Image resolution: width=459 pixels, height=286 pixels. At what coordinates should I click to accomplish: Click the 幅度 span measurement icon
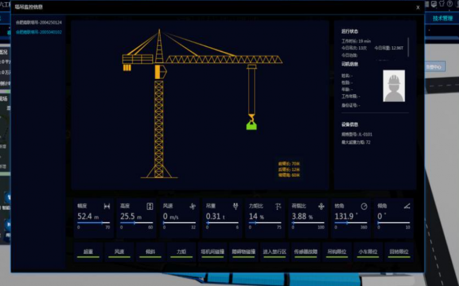[107, 206]
